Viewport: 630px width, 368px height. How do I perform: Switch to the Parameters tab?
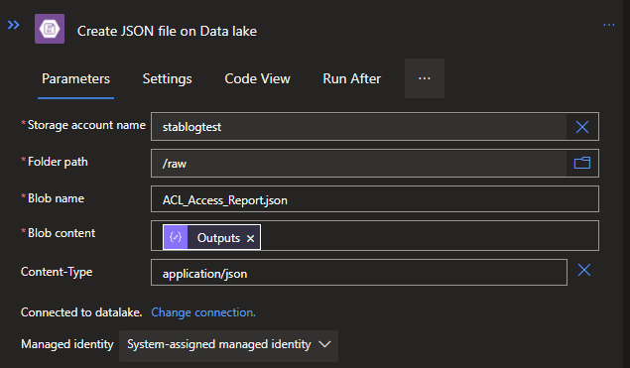tap(75, 78)
